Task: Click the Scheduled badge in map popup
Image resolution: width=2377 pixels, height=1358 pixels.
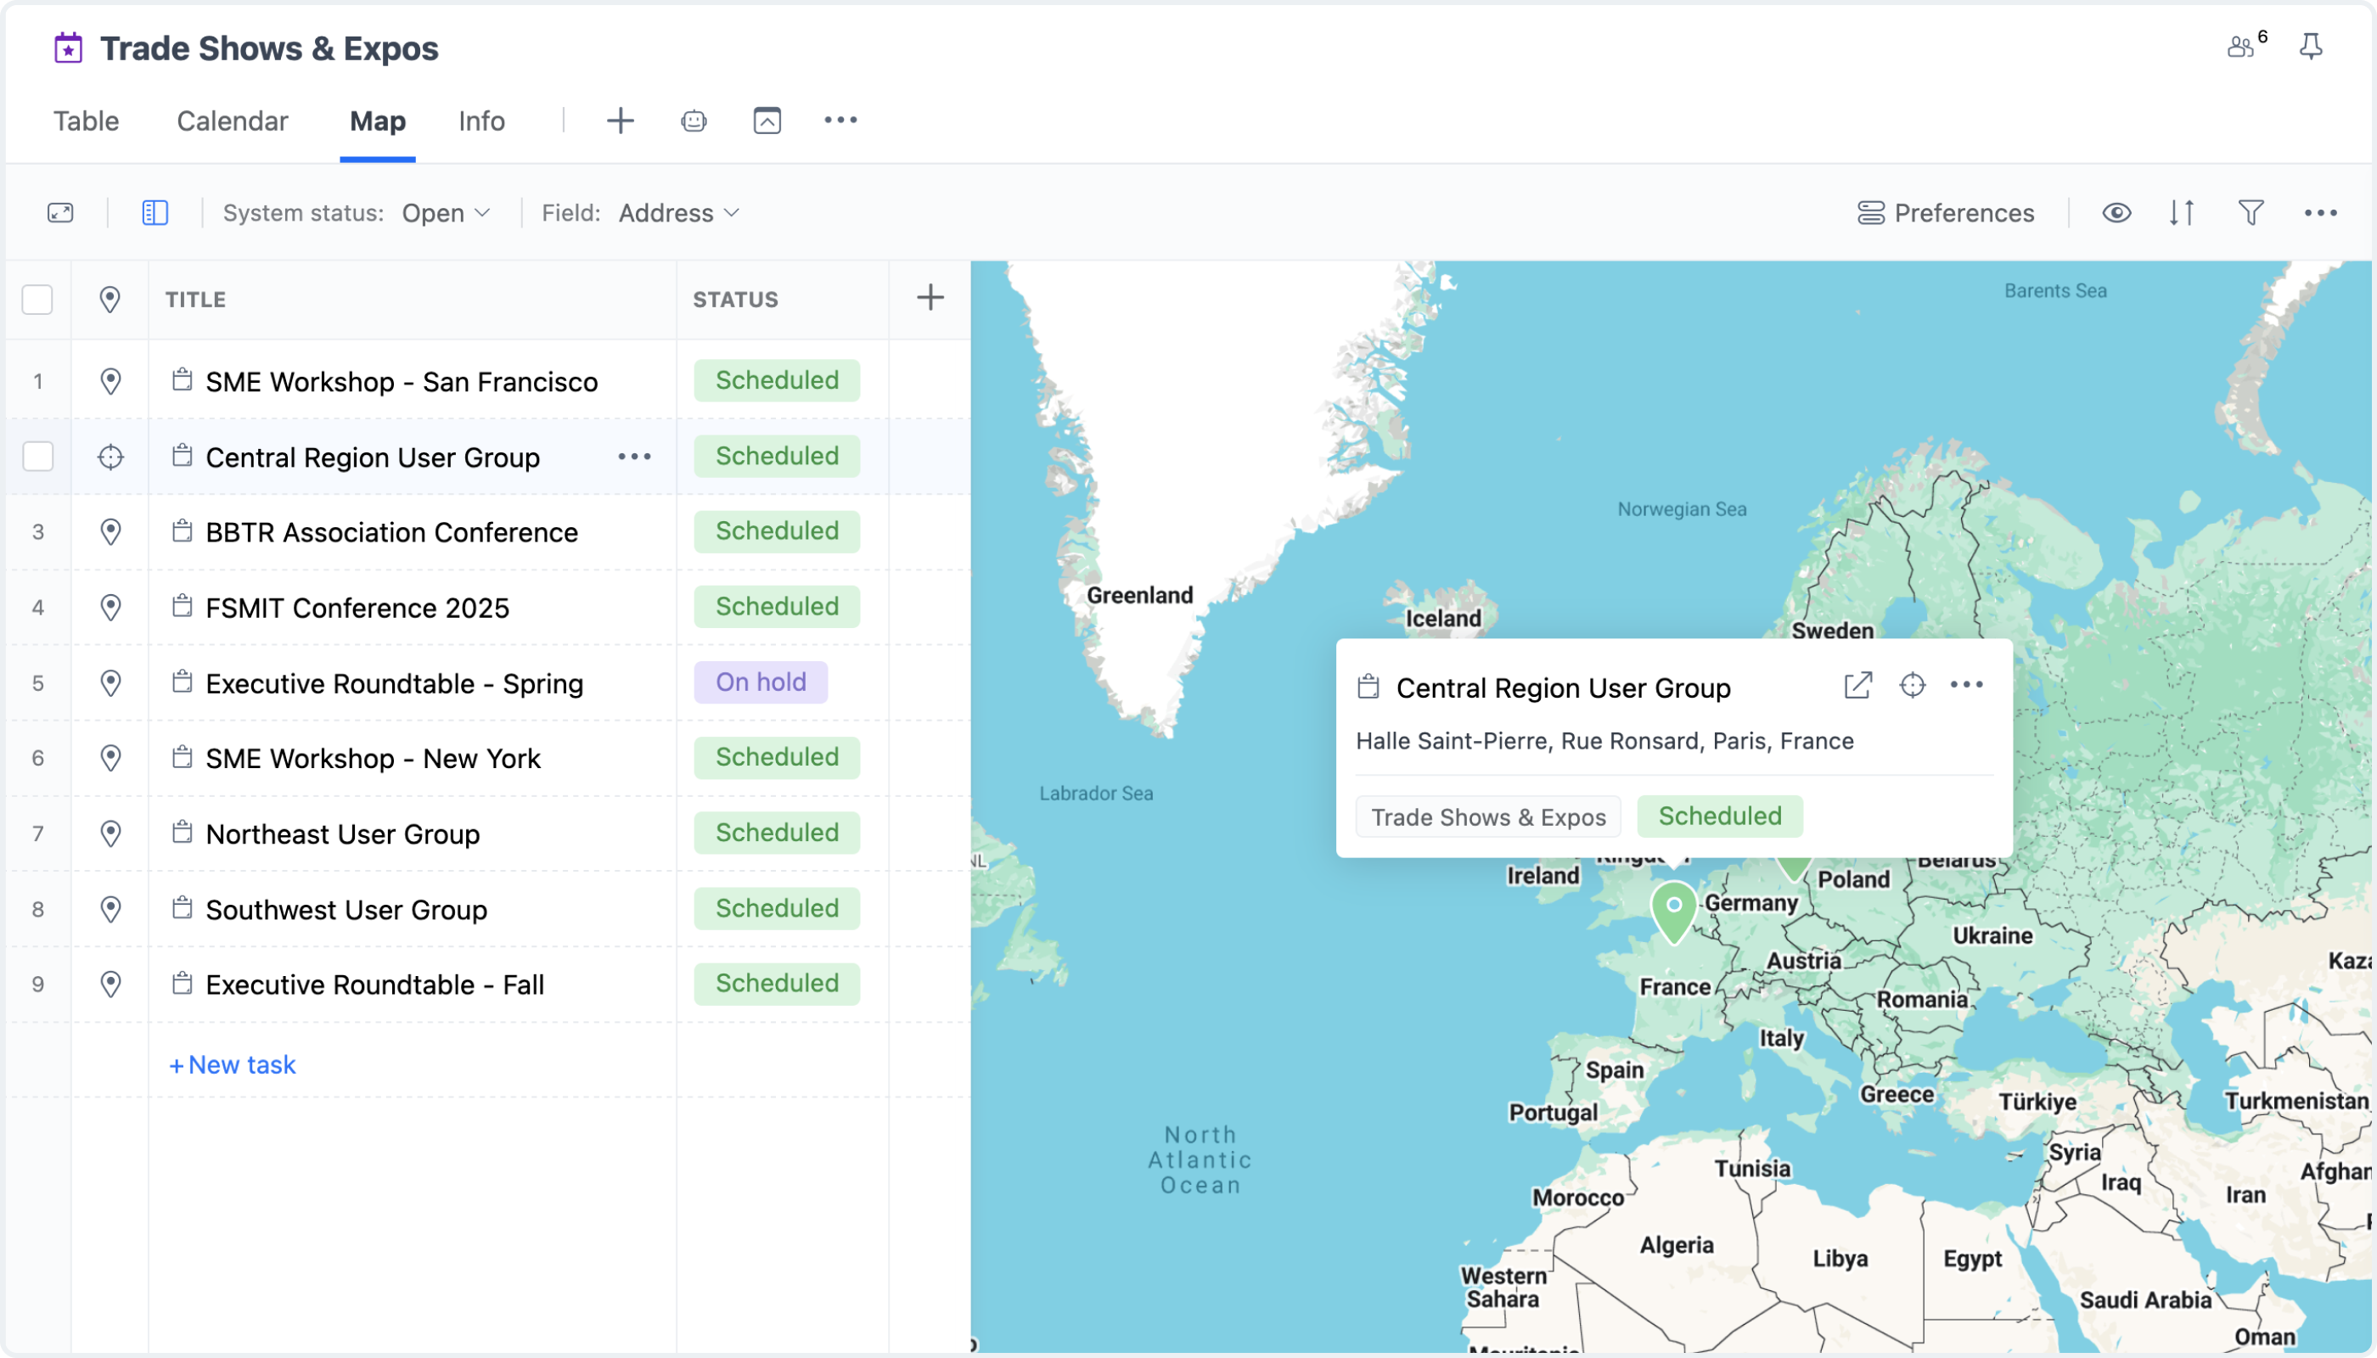Action: click(x=1719, y=816)
